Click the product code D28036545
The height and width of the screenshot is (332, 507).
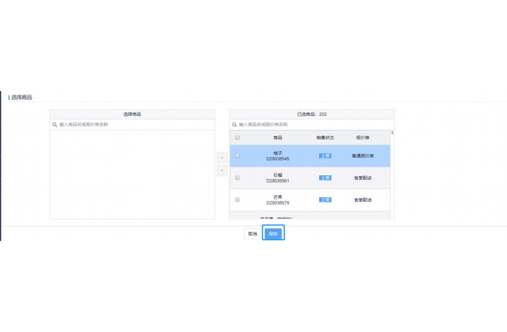click(278, 159)
